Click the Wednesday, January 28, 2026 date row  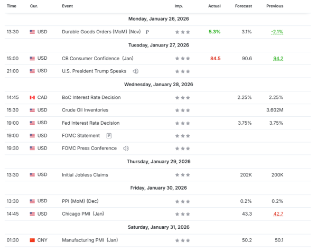[158, 84]
